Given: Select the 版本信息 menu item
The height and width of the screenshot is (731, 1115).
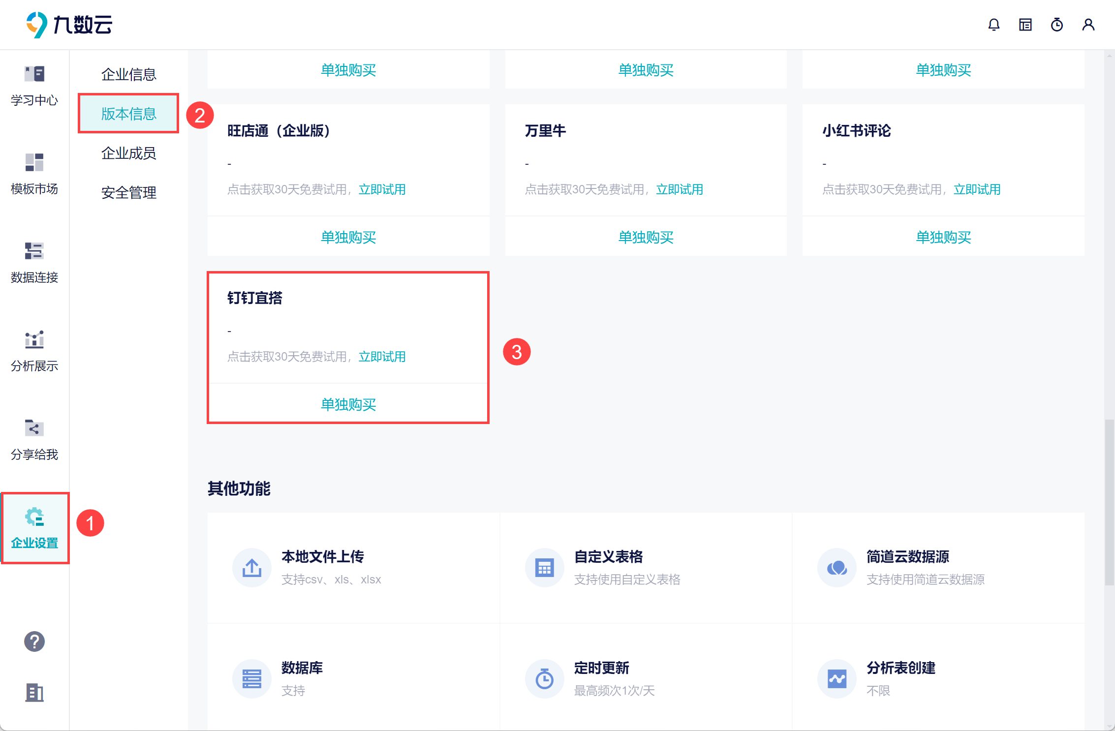Looking at the screenshot, I should tap(128, 114).
